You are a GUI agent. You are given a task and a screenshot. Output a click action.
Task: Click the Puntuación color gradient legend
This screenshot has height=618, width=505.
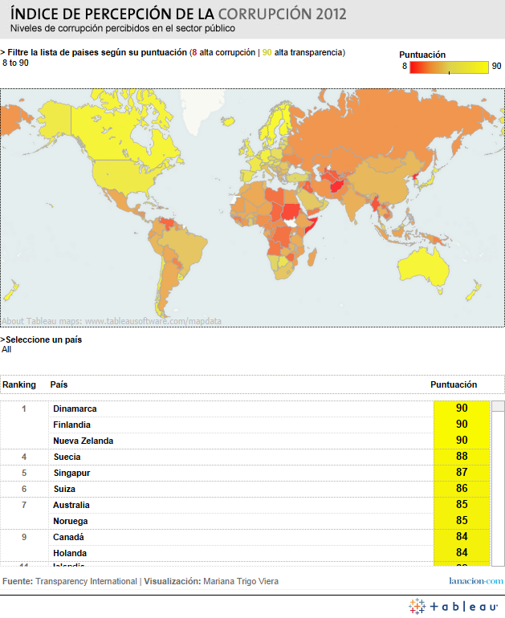pos(449,68)
